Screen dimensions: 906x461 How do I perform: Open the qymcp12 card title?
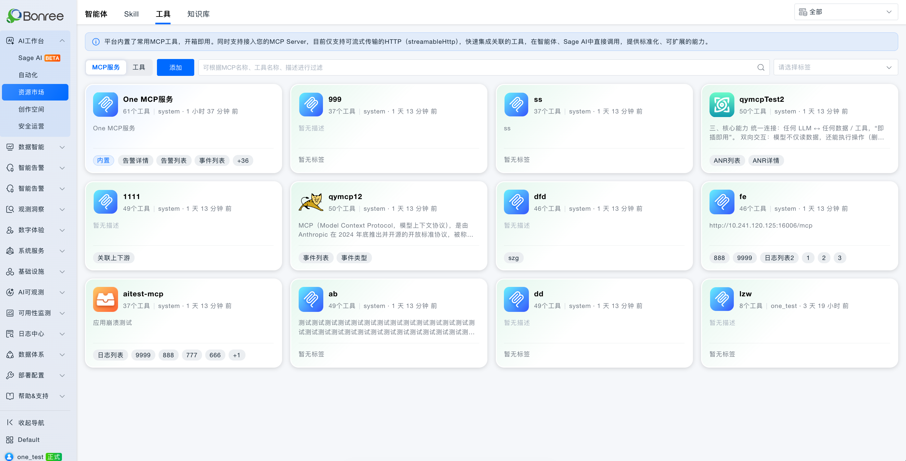point(345,196)
